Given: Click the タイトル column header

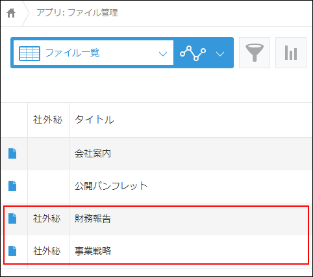Looking at the screenshot, I should point(94,120).
